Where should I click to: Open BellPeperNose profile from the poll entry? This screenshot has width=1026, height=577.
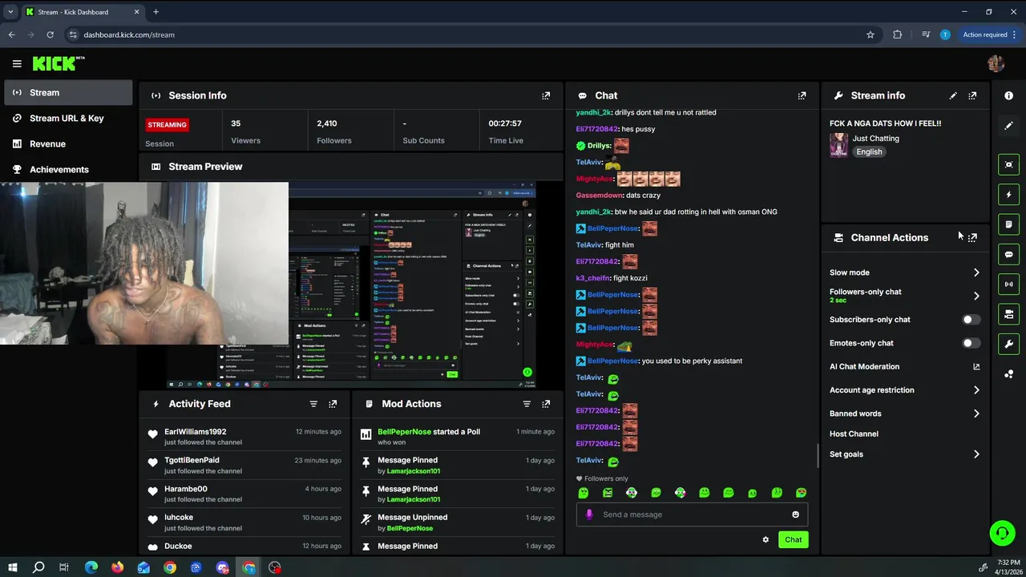click(x=404, y=431)
